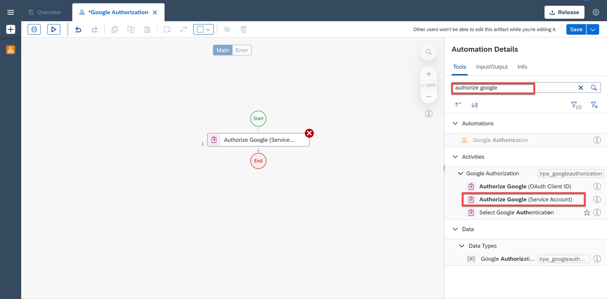This screenshot has width=607, height=299.
Task: Click the duplicate icon in toolbar
Action: 131,29
